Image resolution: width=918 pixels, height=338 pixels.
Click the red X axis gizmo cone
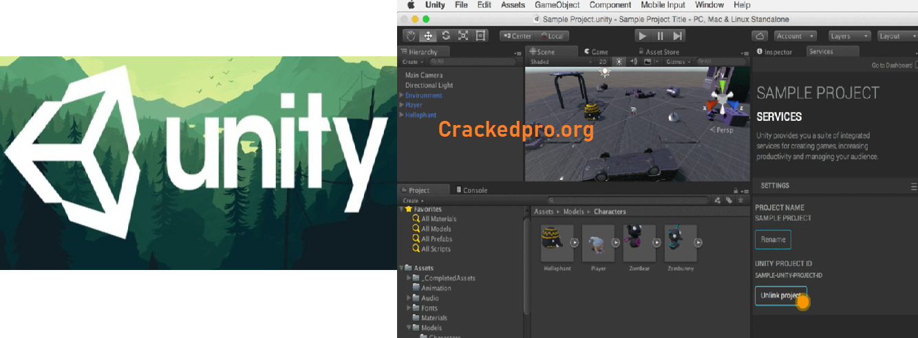(x=711, y=106)
